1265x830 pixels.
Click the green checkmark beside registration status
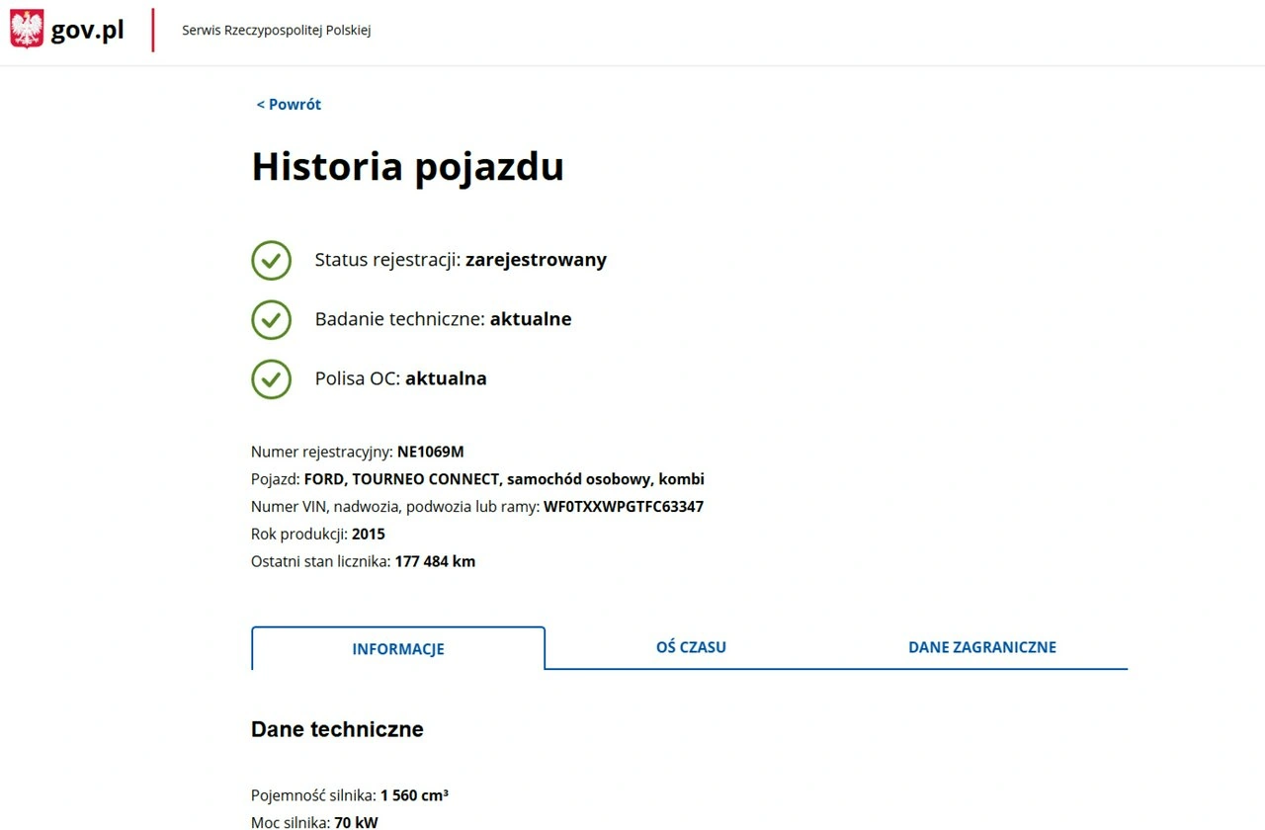(x=271, y=260)
